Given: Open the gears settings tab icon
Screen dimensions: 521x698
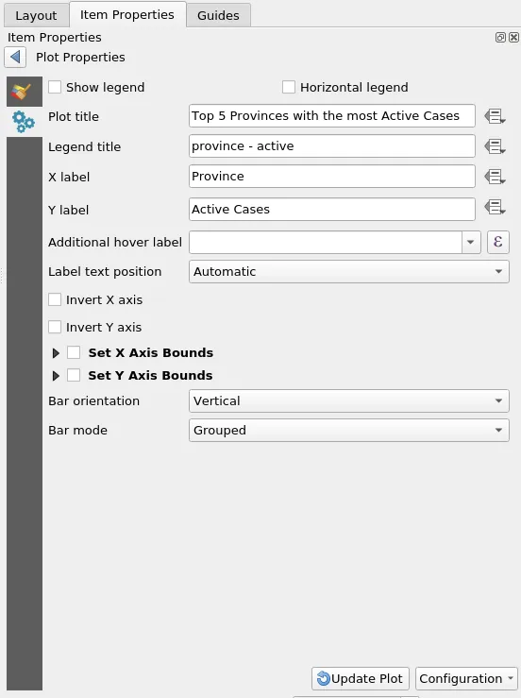Looking at the screenshot, I should click(25, 122).
